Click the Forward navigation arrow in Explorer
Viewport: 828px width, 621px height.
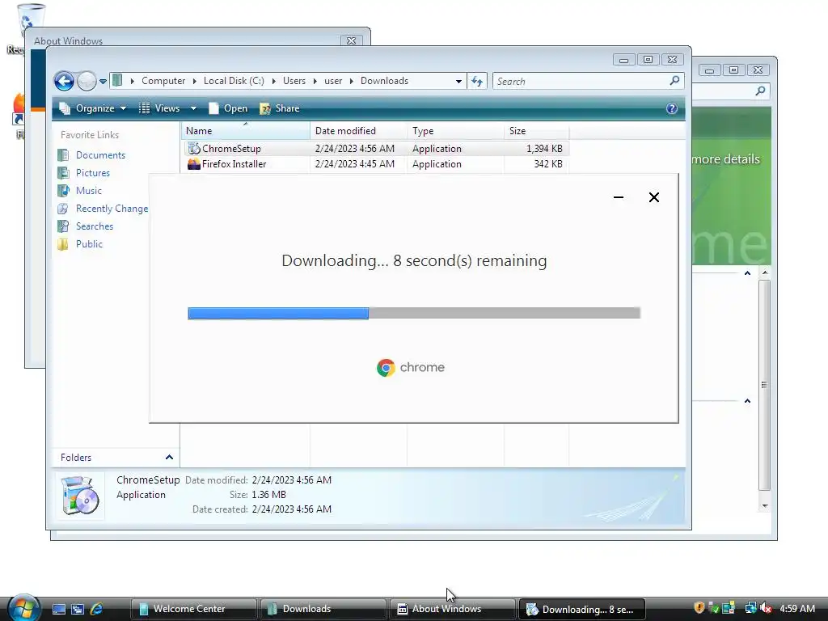tap(87, 82)
